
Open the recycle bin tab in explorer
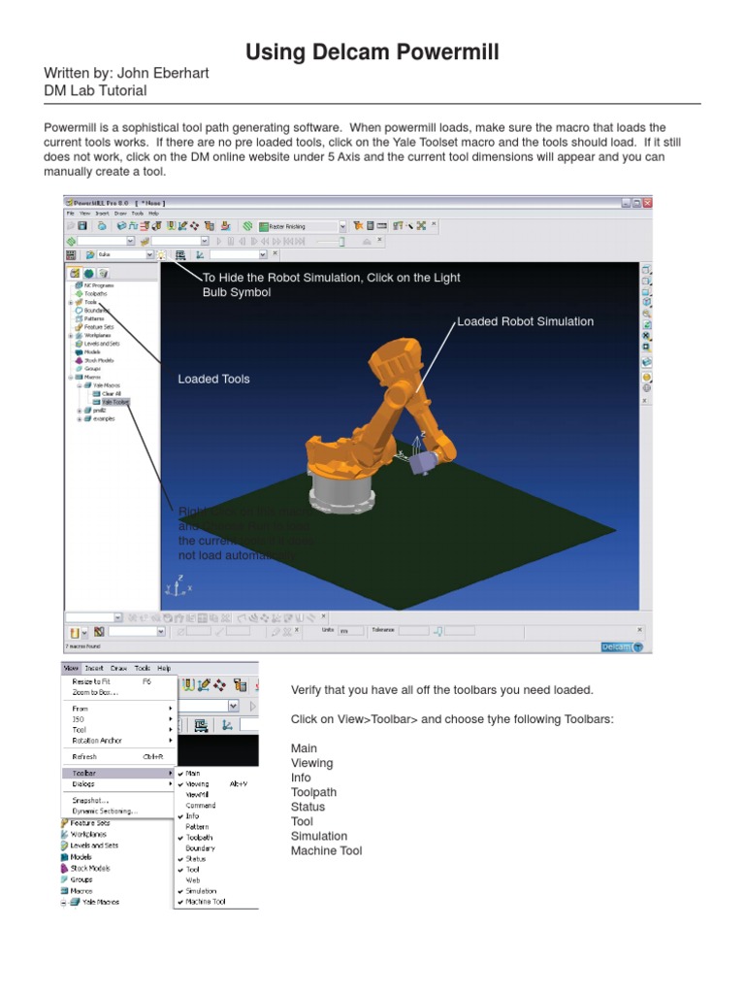pyautogui.click(x=103, y=273)
